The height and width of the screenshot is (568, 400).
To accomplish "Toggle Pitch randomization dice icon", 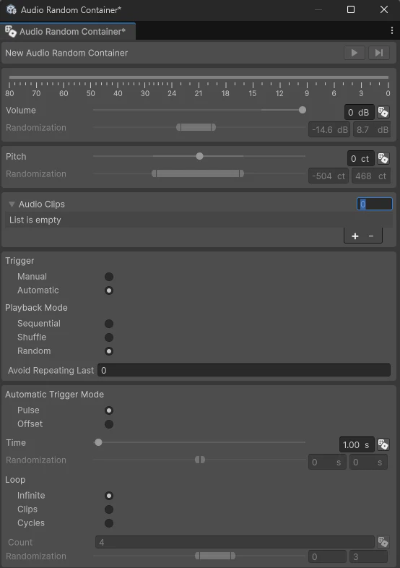I will (x=383, y=158).
